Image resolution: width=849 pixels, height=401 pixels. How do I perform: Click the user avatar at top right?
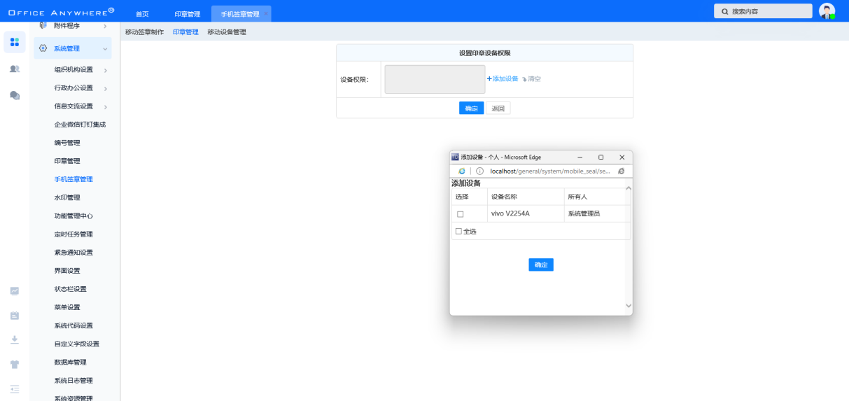827,11
